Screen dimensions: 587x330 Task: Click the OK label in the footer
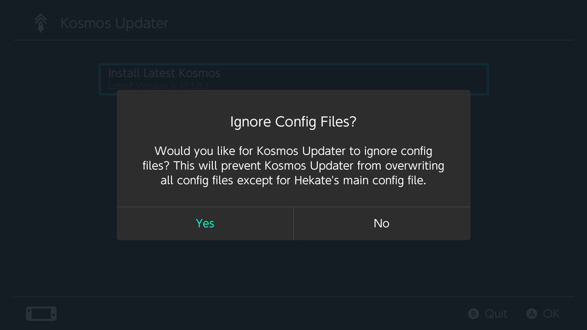click(551, 314)
